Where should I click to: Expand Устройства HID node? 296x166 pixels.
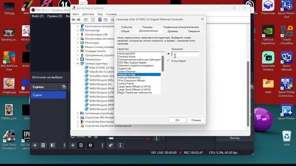coord(78,118)
